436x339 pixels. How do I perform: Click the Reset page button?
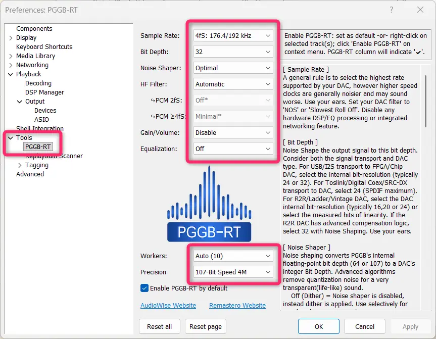tap(205, 327)
